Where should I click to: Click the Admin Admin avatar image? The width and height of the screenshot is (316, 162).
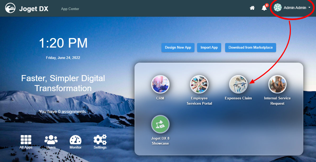click(x=277, y=8)
